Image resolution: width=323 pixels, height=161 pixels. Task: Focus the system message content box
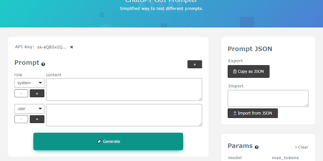tap(124, 89)
